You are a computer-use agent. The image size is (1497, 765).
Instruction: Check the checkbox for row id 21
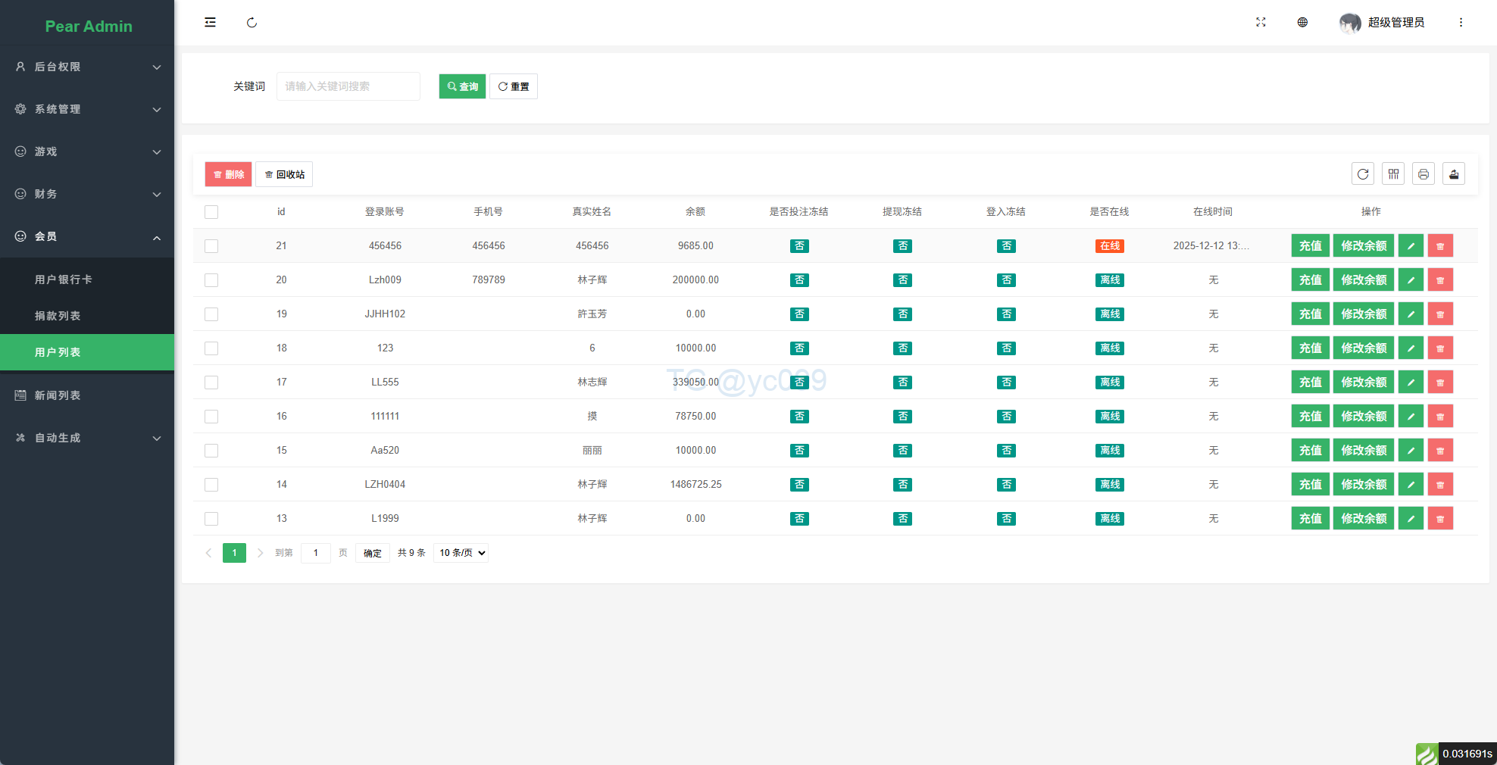coord(211,246)
